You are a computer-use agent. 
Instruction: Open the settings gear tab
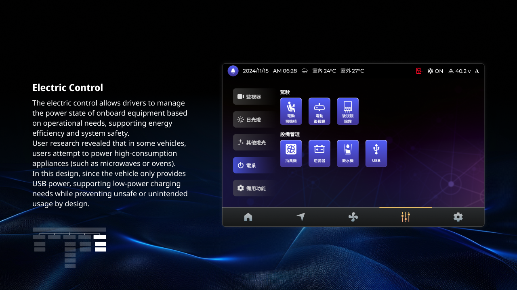pyautogui.click(x=458, y=217)
